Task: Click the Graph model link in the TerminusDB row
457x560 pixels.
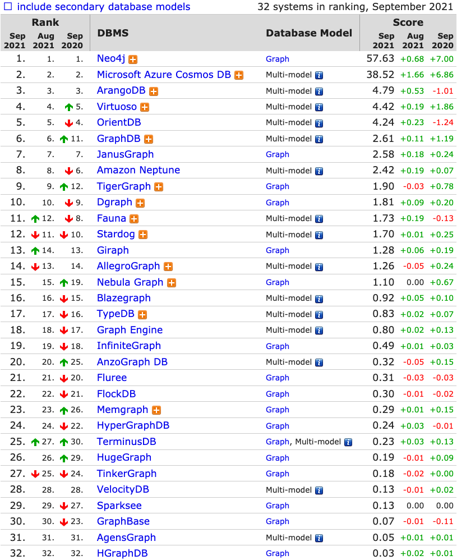Action: click(x=278, y=442)
